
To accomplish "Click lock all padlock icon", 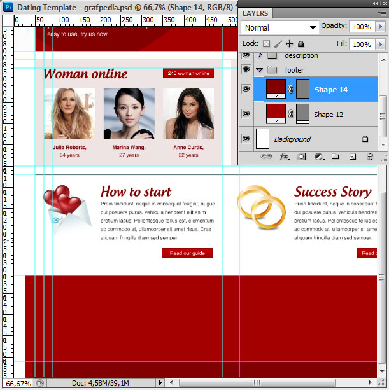I will tap(301, 44).
